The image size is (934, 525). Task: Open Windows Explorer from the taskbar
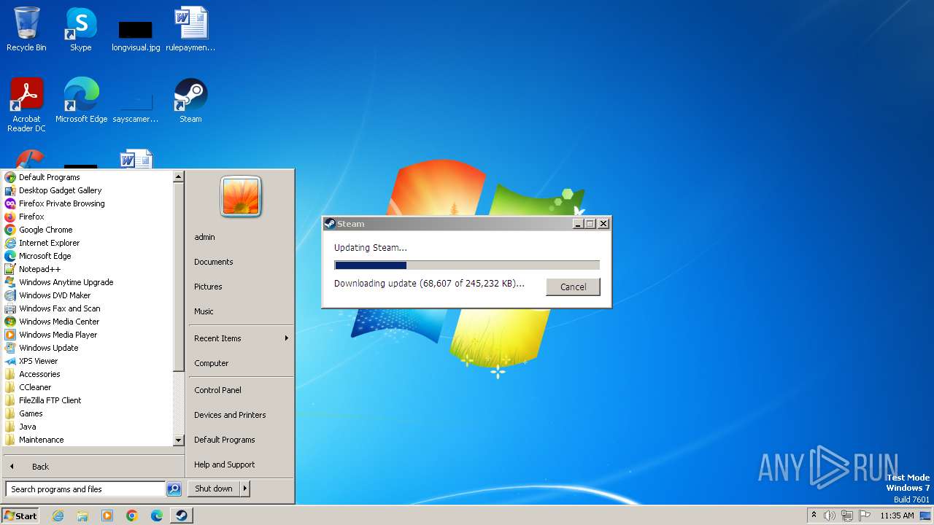coord(82,516)
